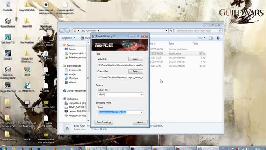Open the Windows Start orb
The height and width of the screenshot is (150, 266).
pos(3,148)
